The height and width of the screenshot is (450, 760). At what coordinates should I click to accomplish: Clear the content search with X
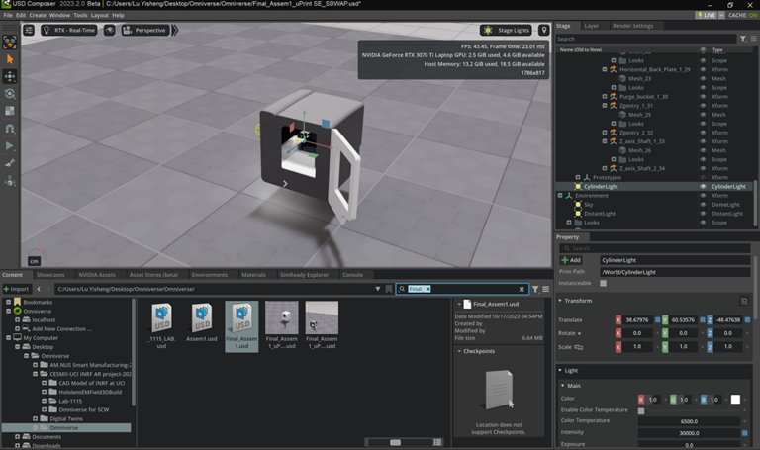click(x=522, y=289)
